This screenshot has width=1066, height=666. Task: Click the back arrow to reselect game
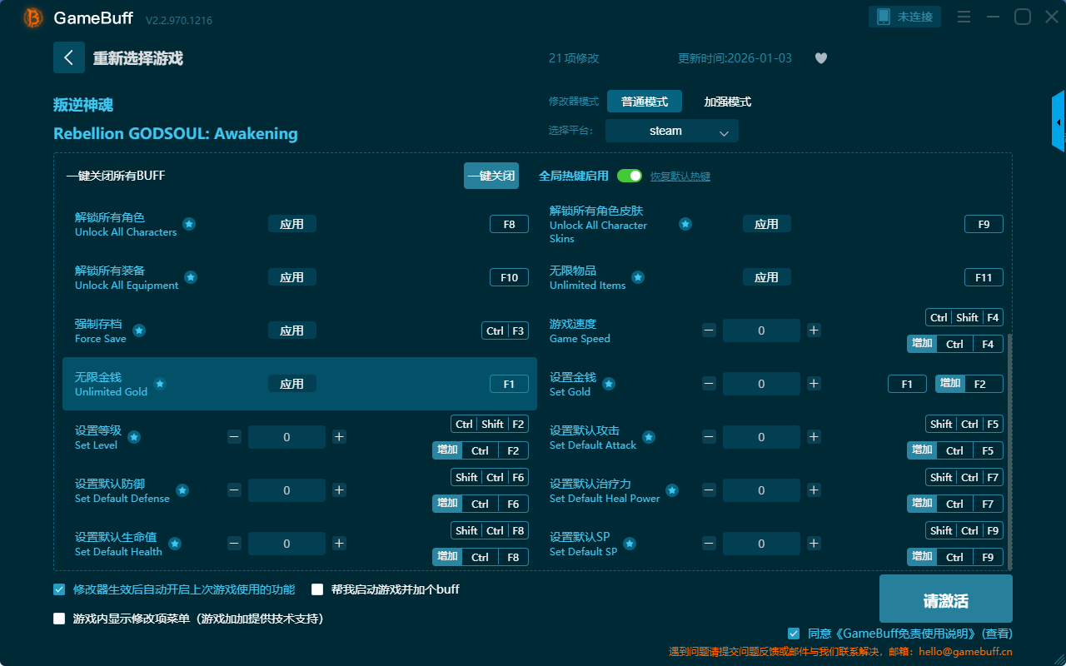(x=69, y=57)
